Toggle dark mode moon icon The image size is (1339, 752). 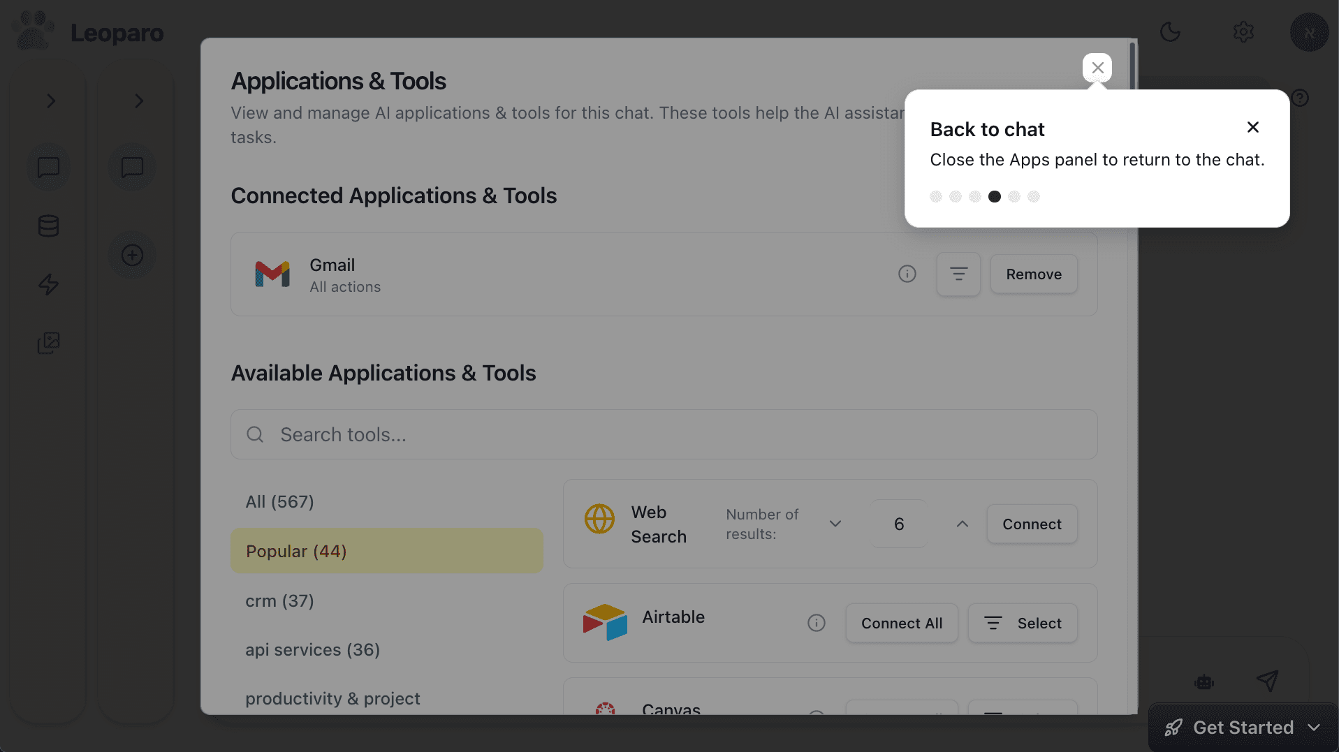1170,32
